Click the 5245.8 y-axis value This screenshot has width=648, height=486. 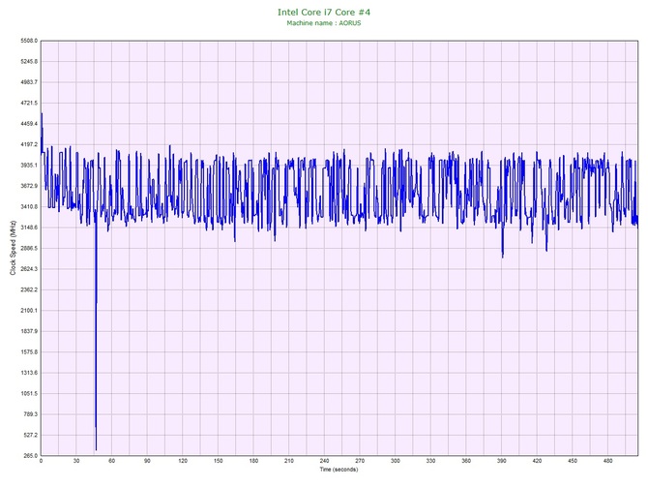coord(29,61)
